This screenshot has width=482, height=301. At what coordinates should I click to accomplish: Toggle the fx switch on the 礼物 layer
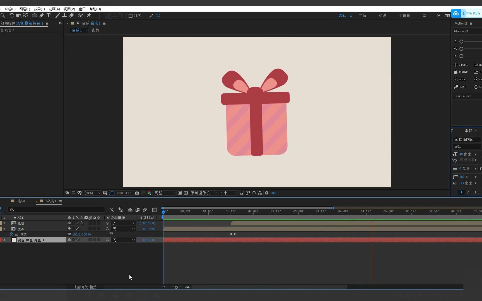[x=82, y=223]
